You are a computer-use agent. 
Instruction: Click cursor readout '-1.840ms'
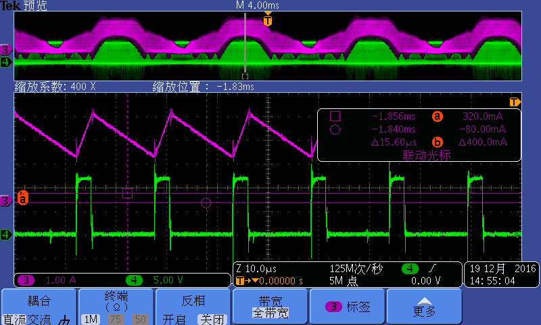pyautogui.click(x=394, y=129)
